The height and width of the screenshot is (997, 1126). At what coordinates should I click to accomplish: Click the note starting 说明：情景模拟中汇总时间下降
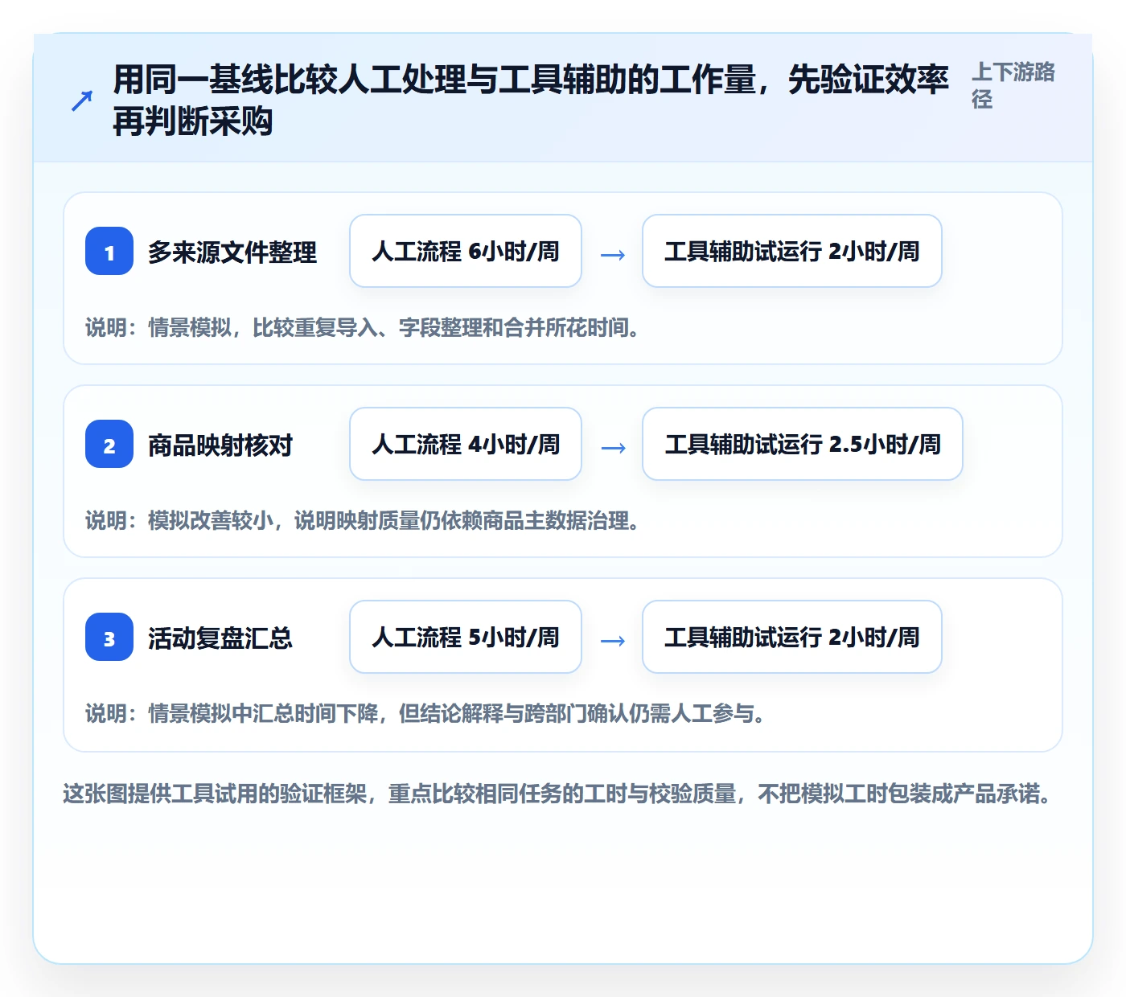pyautogui.click(x=425, y=713)
